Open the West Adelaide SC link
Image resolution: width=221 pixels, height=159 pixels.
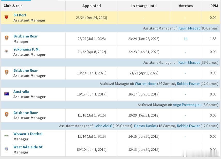[28, 147]
